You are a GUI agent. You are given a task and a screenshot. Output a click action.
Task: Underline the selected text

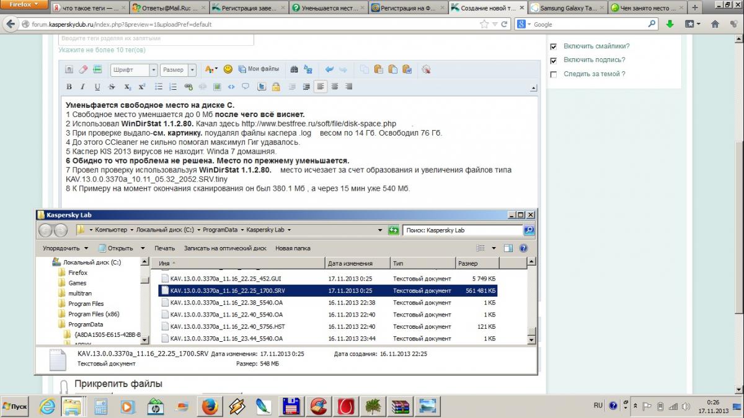pos(97,87)
